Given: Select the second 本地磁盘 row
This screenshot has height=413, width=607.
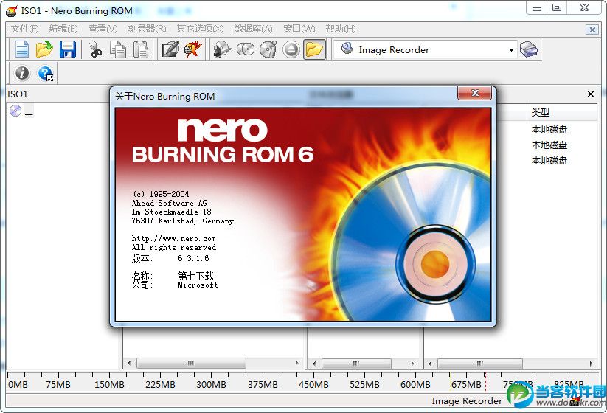Looking at the screenshot, I should pos(549,145).
